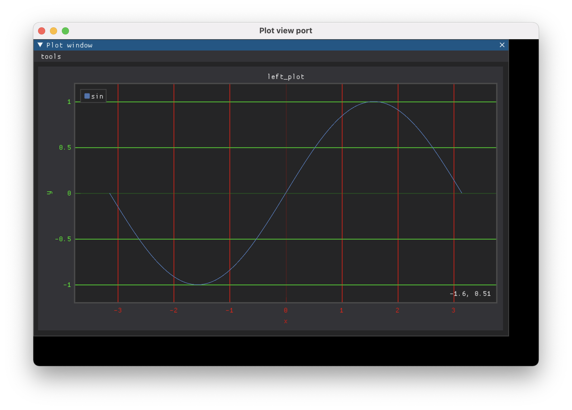The height and width of the screenshot is (410, 572).
Task: Click the left_plot title text
Action: pyautogui.click(x=286, y=77)
